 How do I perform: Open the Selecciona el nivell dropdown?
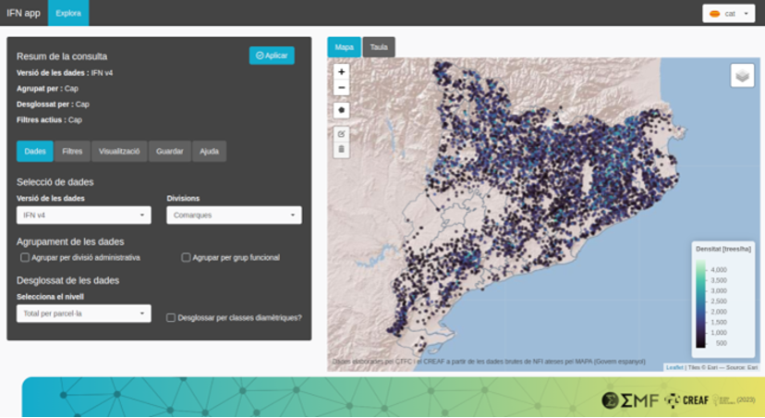coord(84,314)
